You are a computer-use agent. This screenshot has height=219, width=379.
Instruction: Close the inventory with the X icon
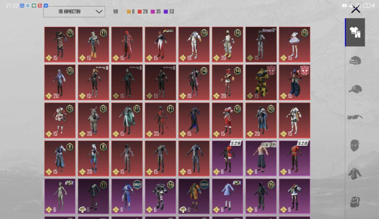coord(356,10)
